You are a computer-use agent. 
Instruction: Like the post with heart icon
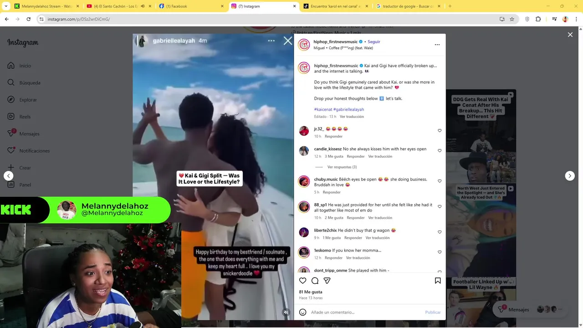pos(303,281)
